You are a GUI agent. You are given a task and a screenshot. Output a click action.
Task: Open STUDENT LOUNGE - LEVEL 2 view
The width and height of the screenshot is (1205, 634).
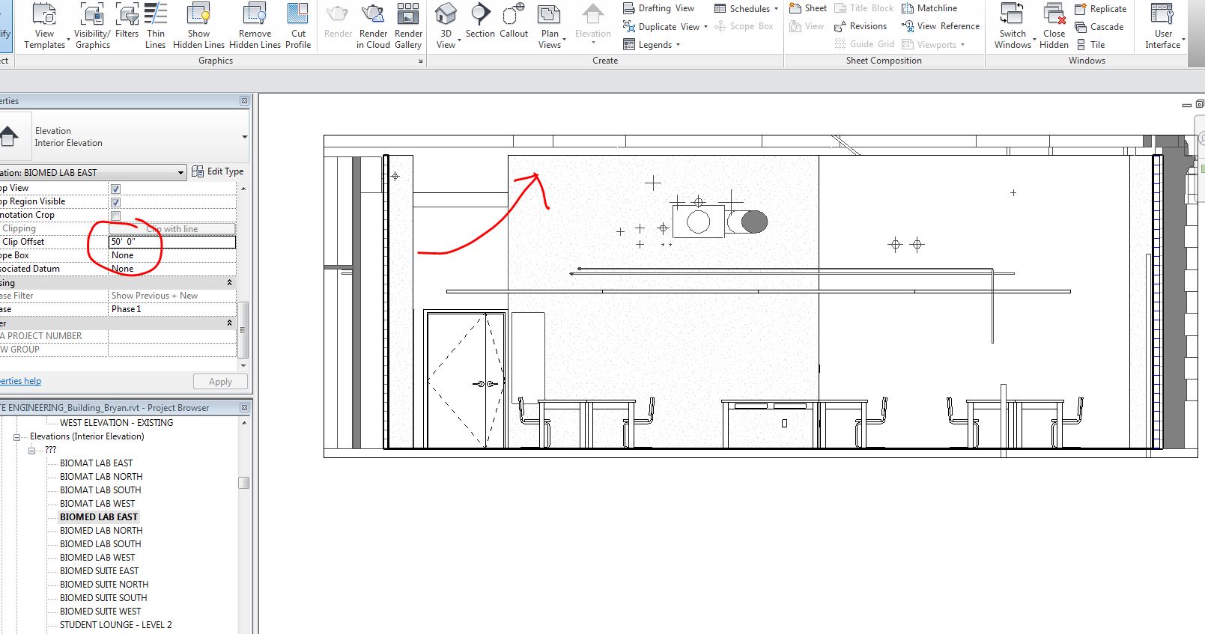pos(115,625)
